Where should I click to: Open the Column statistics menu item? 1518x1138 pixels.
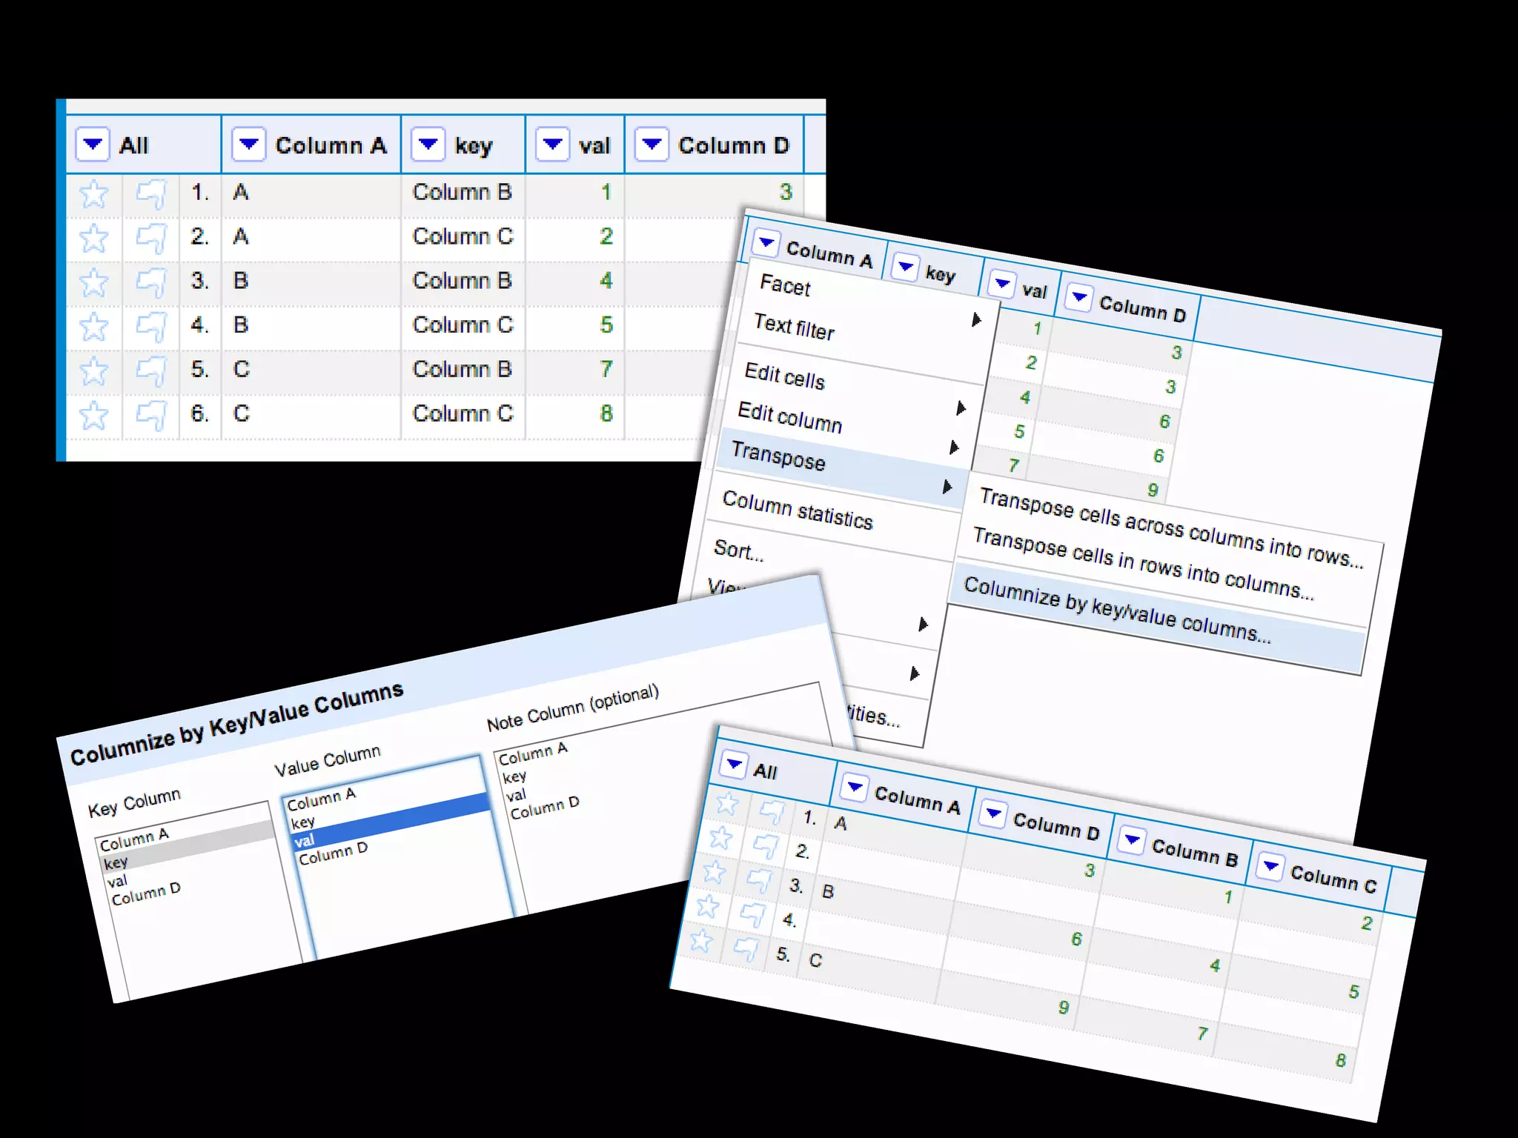click(798, 510)
